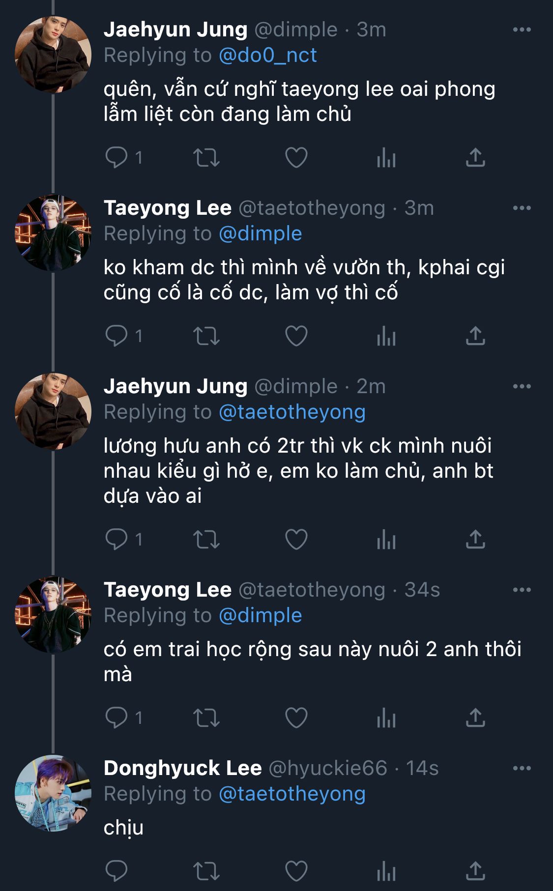
Task: Open more options on Taeyong's 34s tweet
Action: coord(522,590)
